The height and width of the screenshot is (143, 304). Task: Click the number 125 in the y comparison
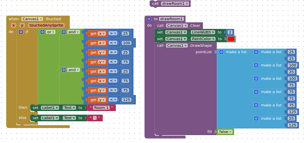pos(126,100)
